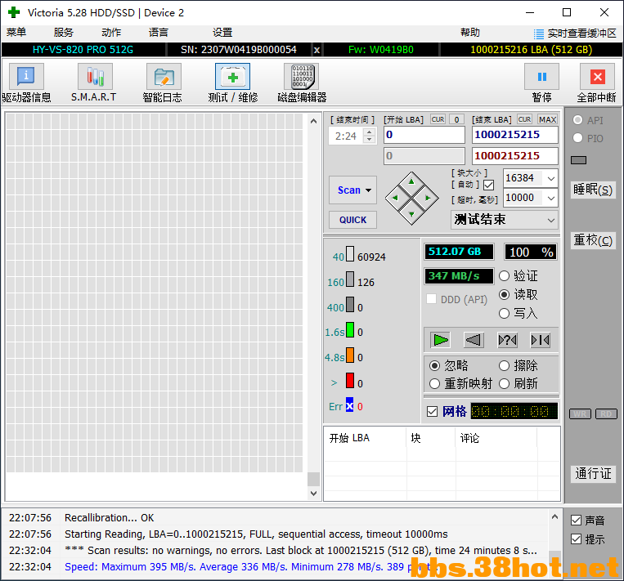Toggle the hints (提示) checkbox

pos(576,539)
